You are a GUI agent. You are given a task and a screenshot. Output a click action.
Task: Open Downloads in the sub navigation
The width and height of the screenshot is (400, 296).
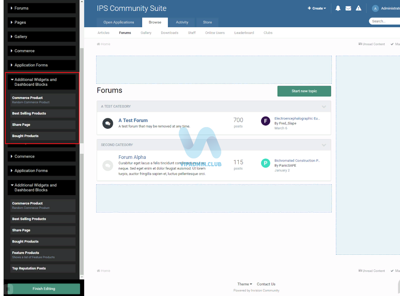tap(170, 33)
